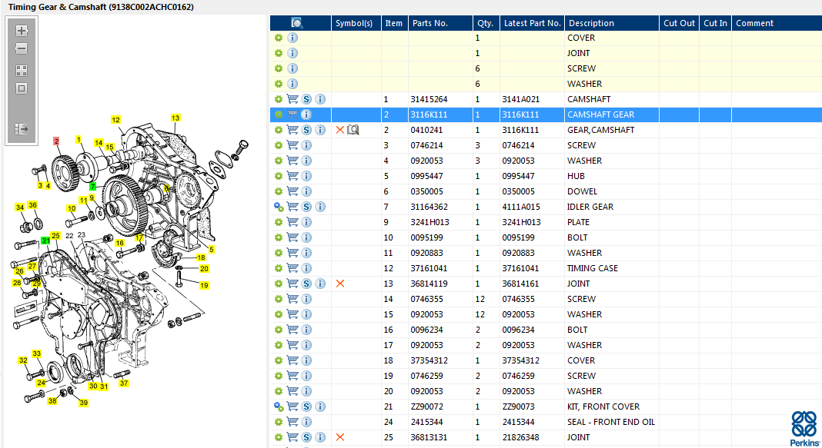The width and height of the screenshot is (822, 448).
Task: Click the four-squares grid view icon
Action: (22, 70)
